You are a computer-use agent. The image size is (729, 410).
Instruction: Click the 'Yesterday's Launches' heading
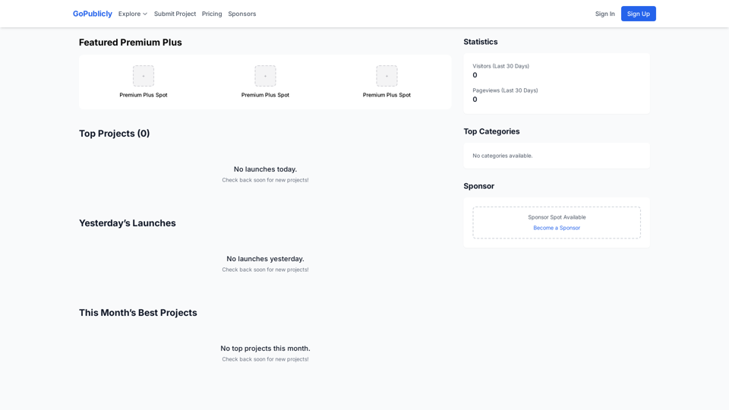pyautogui.click(x=128, y=223)
